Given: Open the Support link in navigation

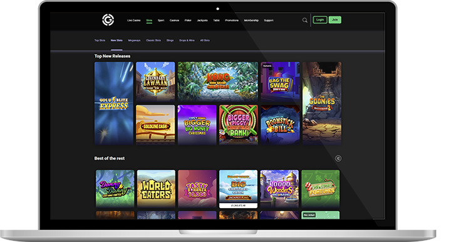Looking at the screenshot, I should point(269,20).
